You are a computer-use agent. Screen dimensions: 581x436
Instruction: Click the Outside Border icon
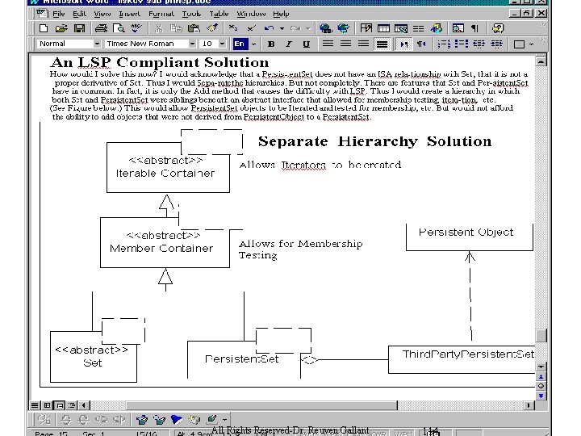[x=519, y=44]
